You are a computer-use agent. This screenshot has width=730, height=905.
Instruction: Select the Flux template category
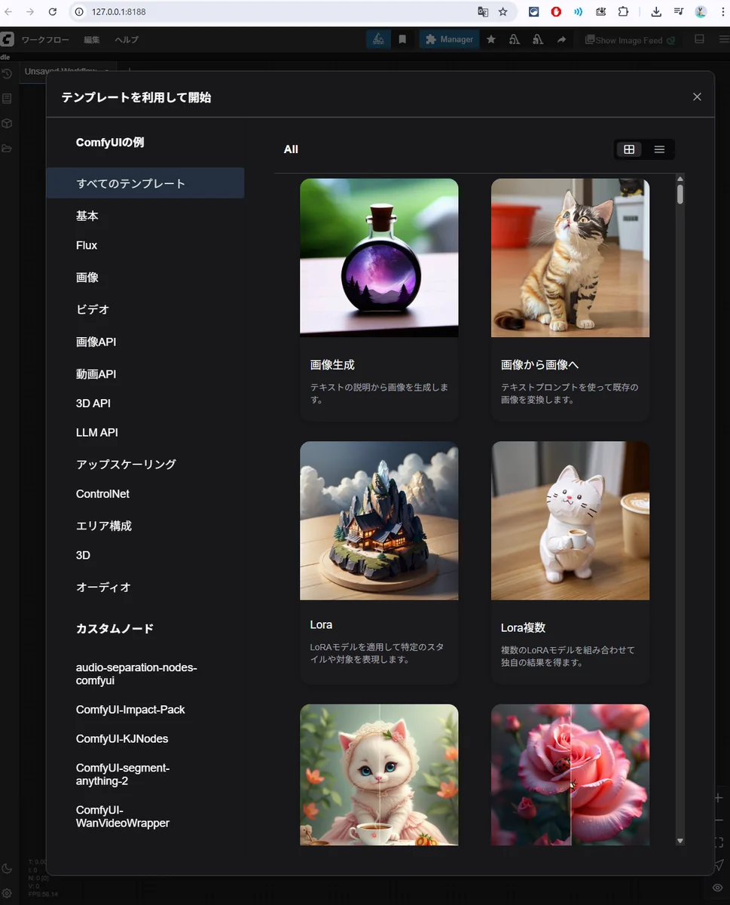pos(87,245)
